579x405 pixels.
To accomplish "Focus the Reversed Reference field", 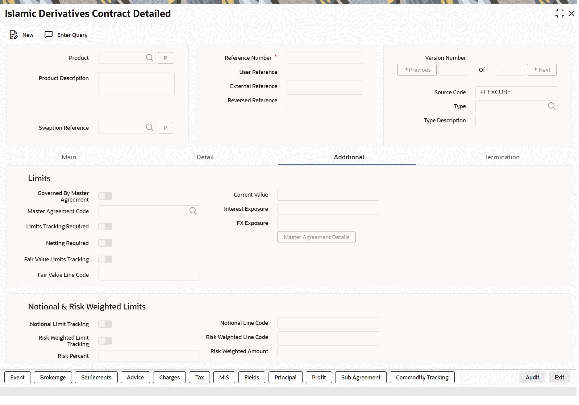I will (x=325, y=100).
